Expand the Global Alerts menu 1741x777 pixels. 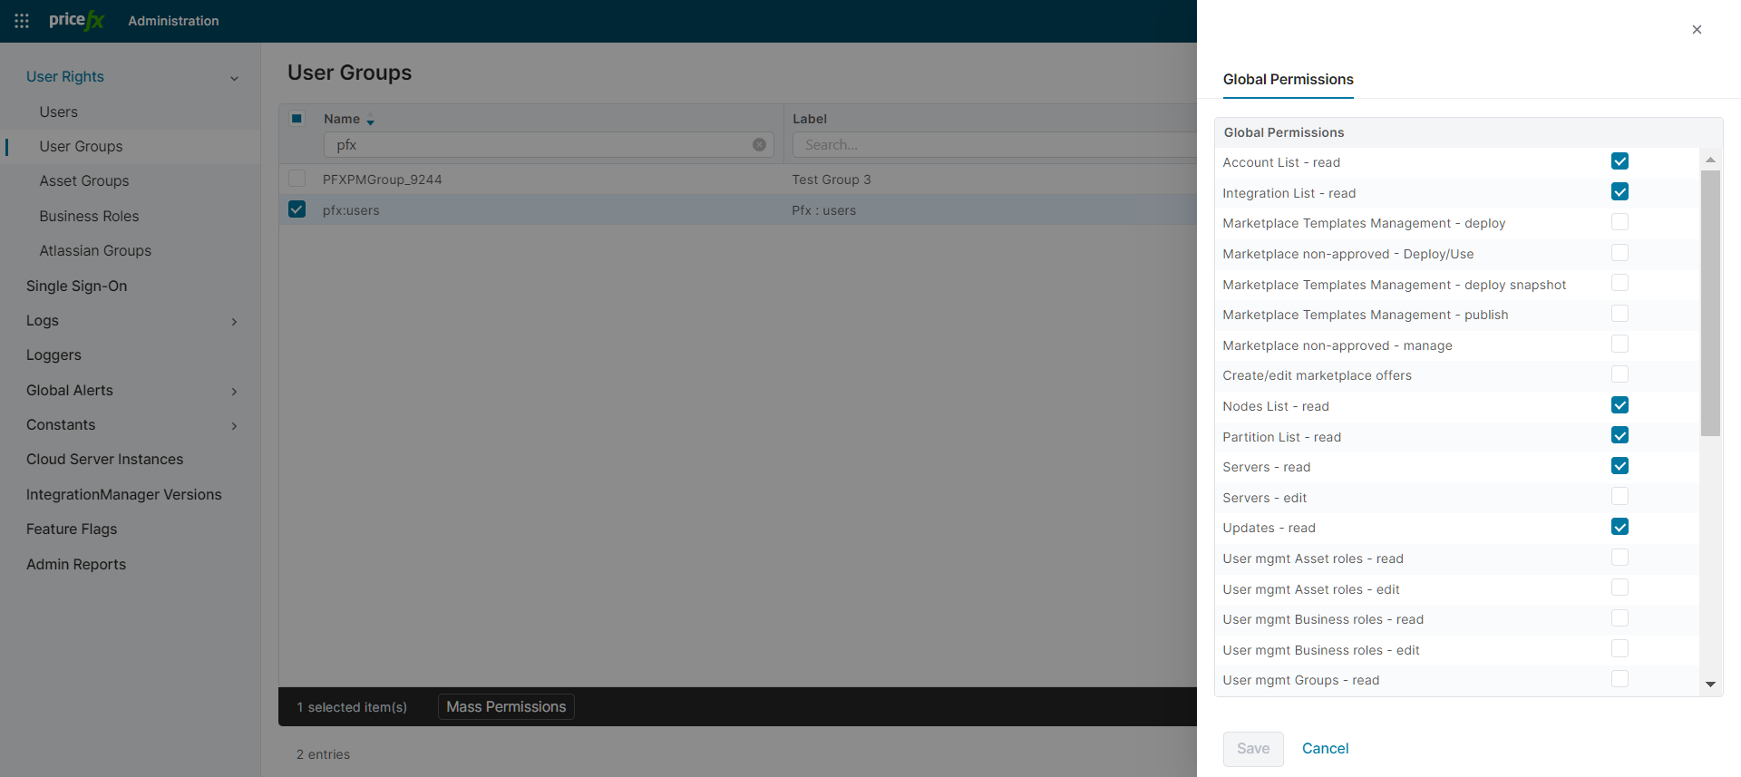pyautogui.click(x=234, y=392)
